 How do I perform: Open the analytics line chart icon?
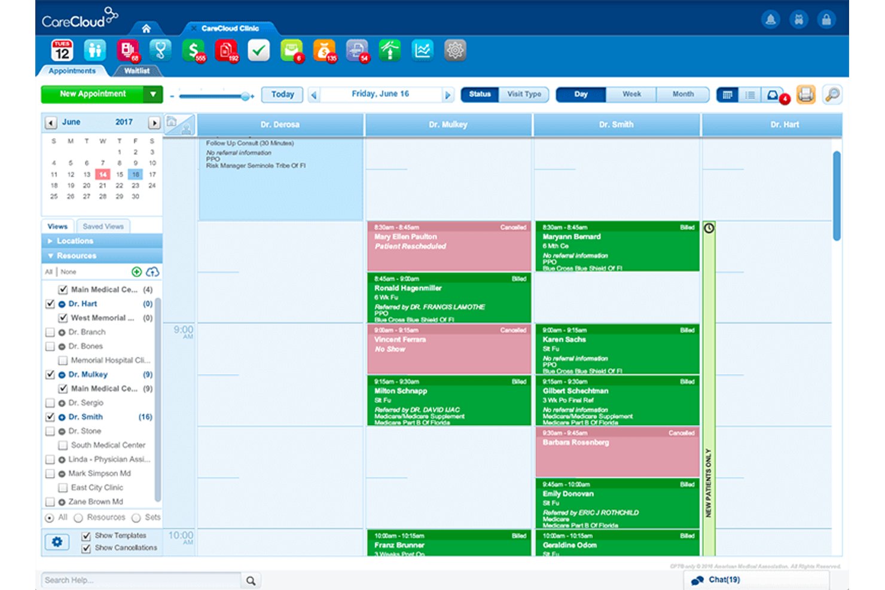(423, 50)
